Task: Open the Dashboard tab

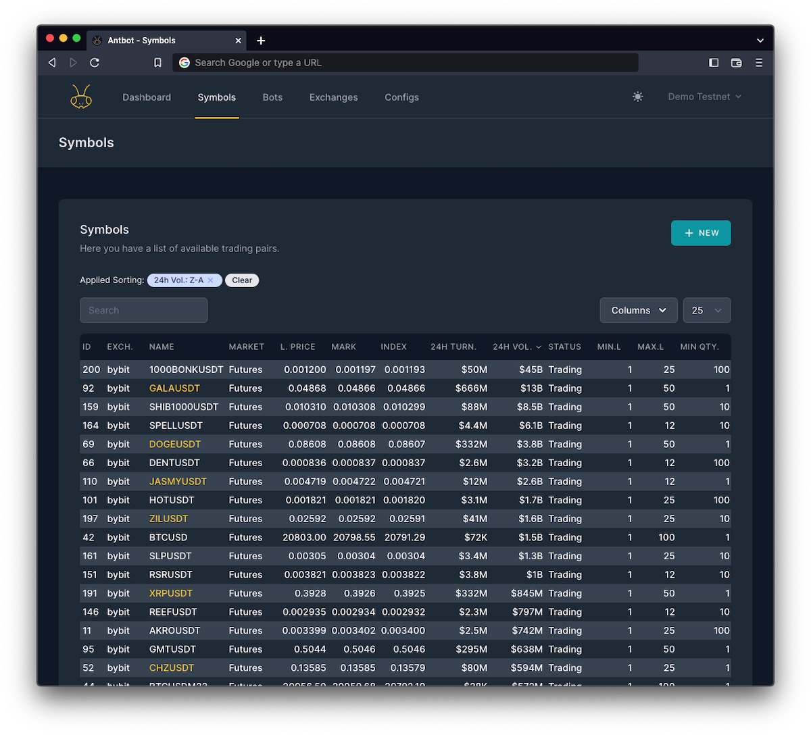Action: pyautogui.click(x=147, y=97)
